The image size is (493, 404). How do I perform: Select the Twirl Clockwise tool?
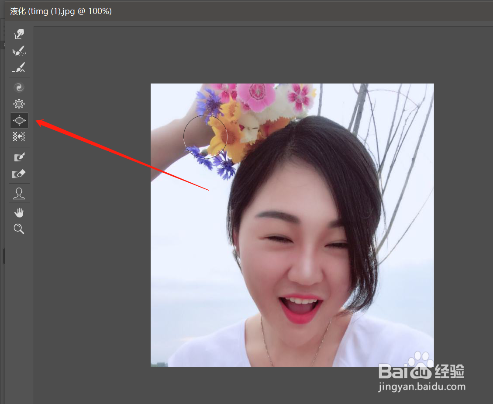click(19, 87)
